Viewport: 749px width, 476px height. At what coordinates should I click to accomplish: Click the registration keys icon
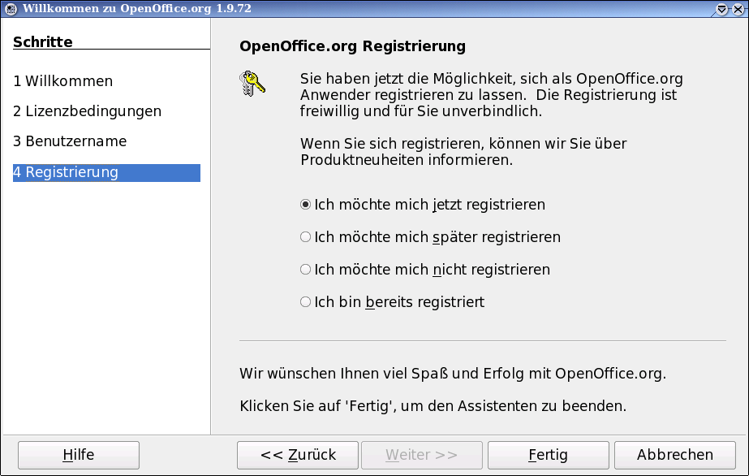pyautogui.click(x=253, y=84)
